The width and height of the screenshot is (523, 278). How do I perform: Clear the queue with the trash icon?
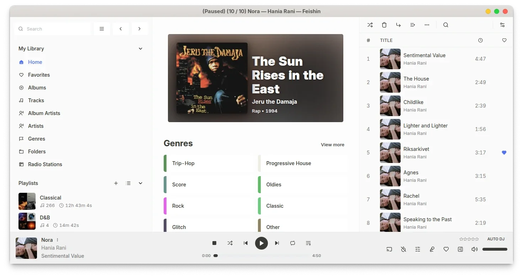click(384, 25)
